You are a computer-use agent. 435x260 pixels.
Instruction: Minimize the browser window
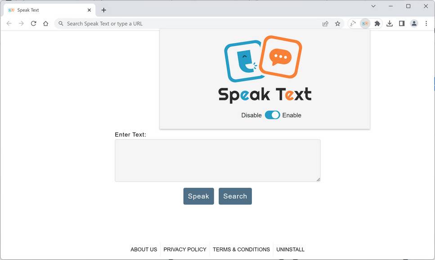pyautogui.click(x=390, y=6)
